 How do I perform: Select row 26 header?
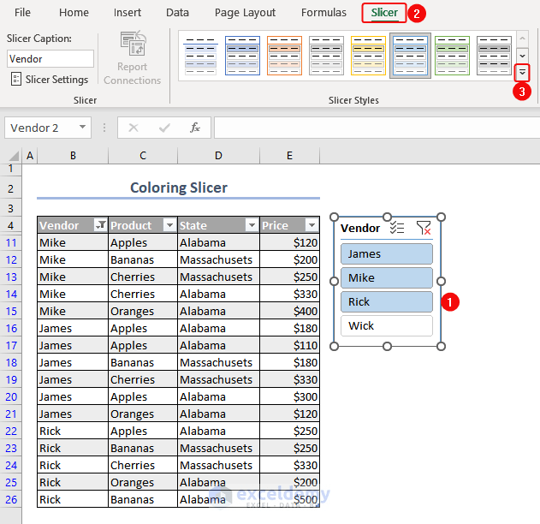[11, 499]
